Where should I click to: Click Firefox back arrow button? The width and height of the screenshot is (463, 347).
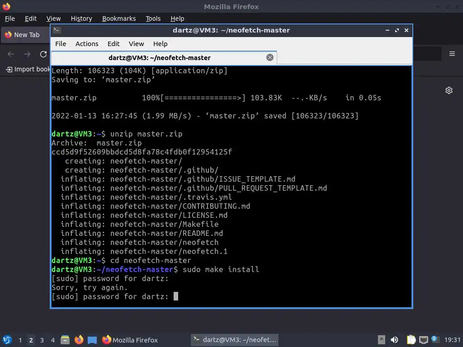coord(11,54)
